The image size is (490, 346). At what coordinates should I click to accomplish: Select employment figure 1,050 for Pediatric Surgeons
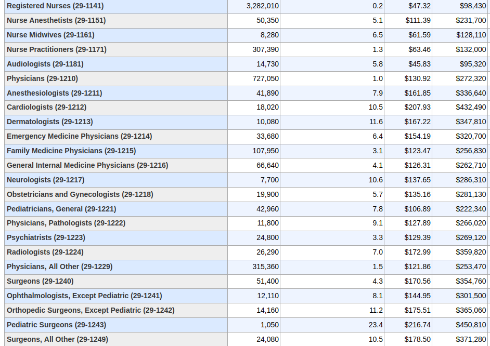(269, 325)
